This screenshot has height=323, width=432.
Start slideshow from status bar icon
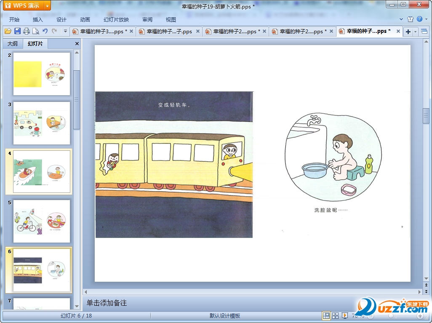click(x=344, y=315)
